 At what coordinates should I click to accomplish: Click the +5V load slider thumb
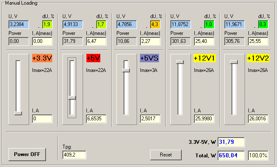[72, 98]
